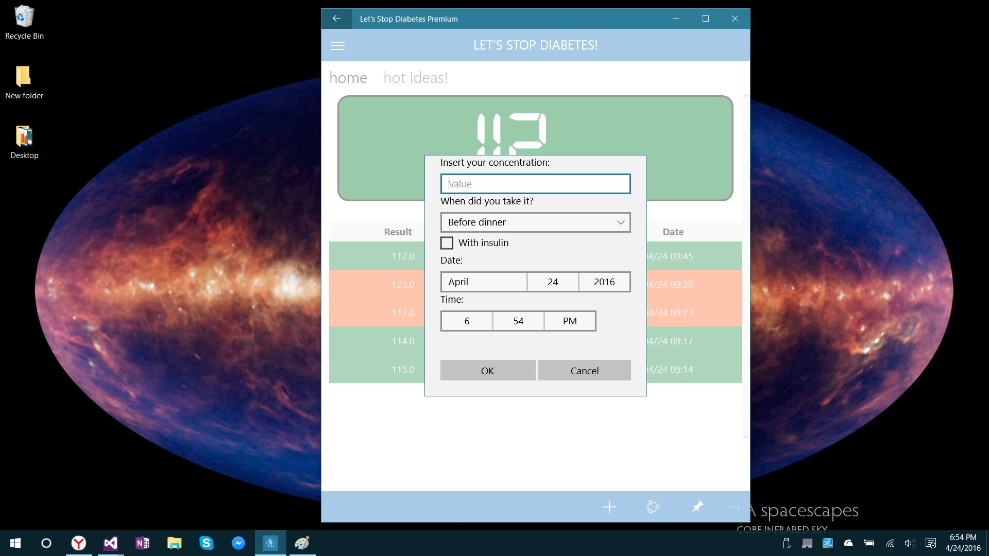The width and height of the screenshot is (989, 556).
Task: Click the concentration Value input field
Action: [x=535, y=184]
